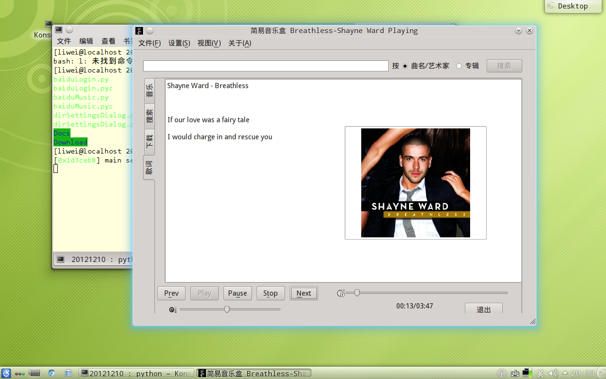Viewport: 606px width, 379px height.
Task: Click baiduMusic.pyc in the Konsole listing
Action: click(83, 107)
